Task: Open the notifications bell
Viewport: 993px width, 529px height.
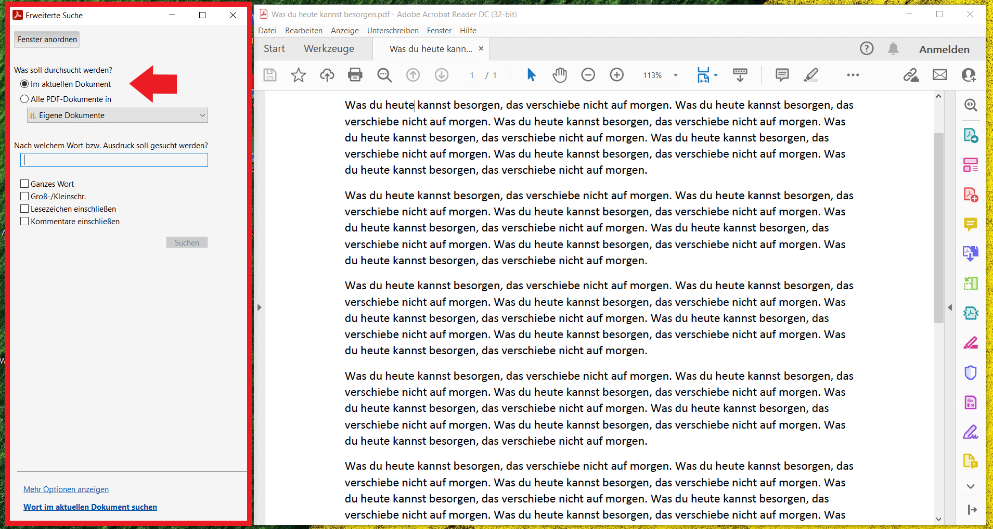Action: point(893,49)
